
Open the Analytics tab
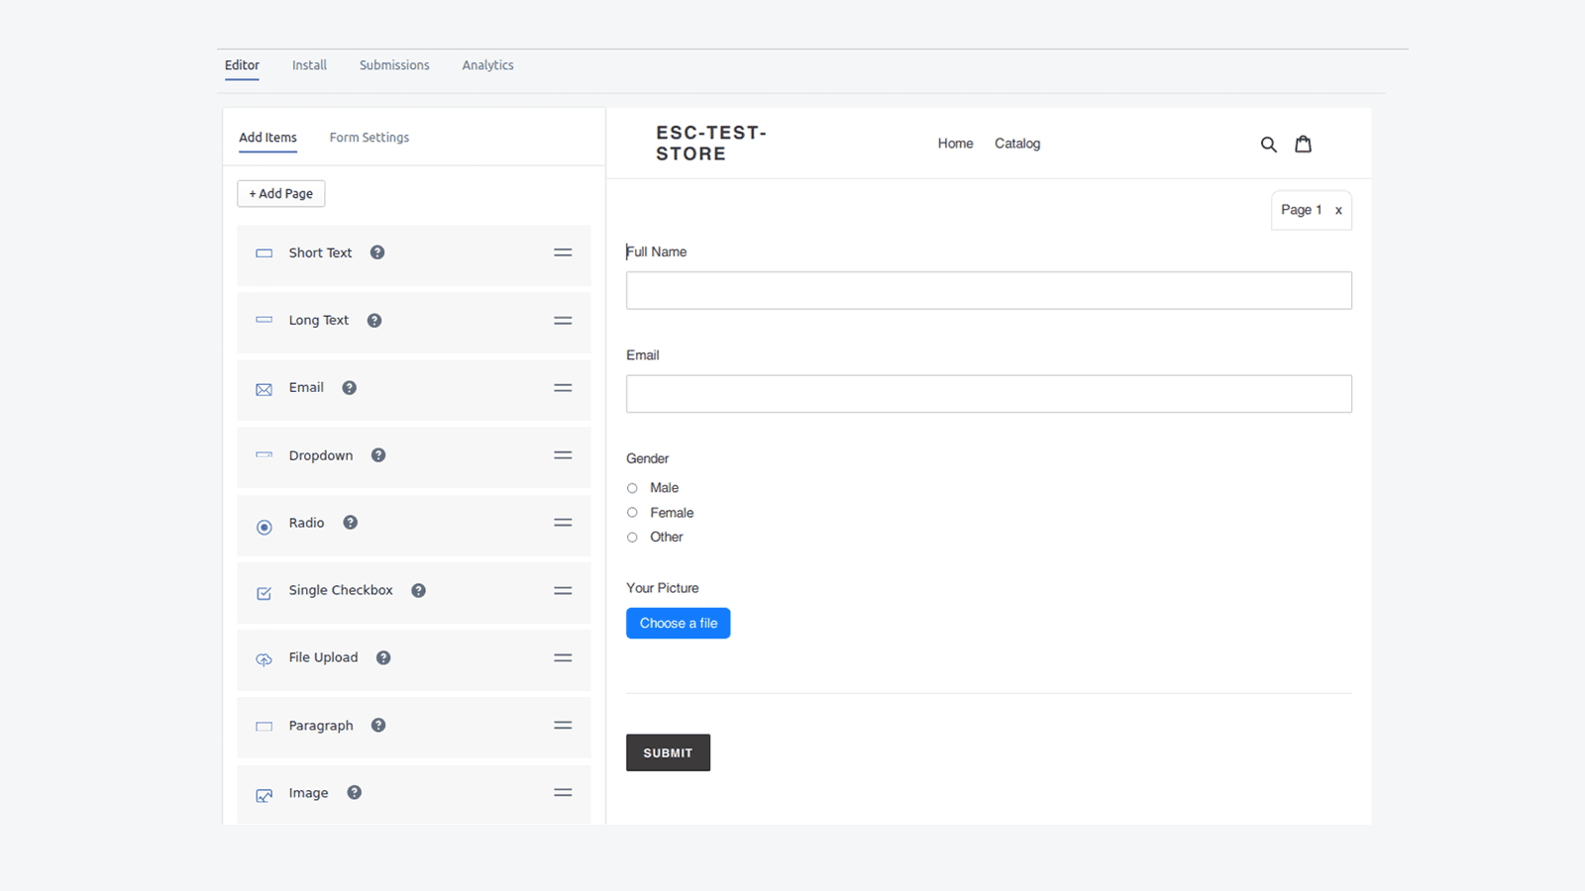(487, 64)
